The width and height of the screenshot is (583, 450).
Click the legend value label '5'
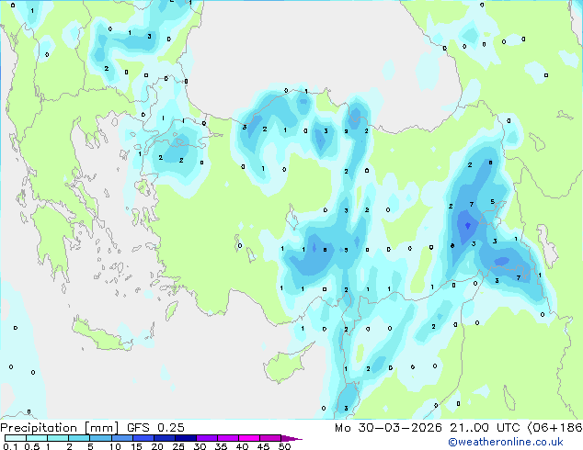tap(90, 446)
